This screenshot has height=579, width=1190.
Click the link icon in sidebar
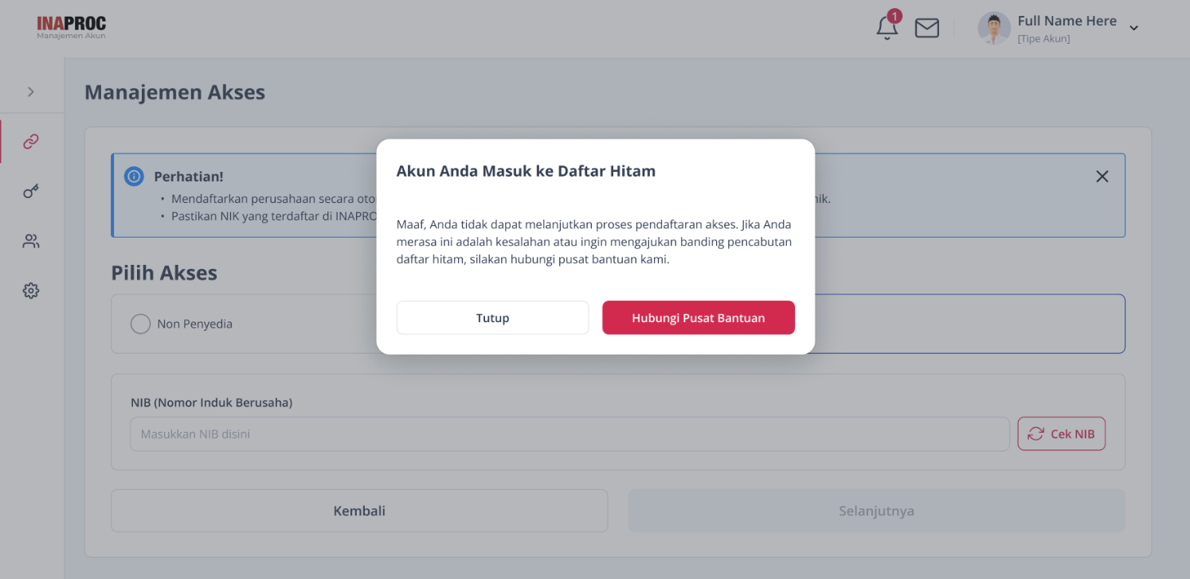pyautogui.click(x=31, y=142)
